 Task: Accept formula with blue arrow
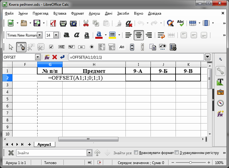tap(62, 57)
